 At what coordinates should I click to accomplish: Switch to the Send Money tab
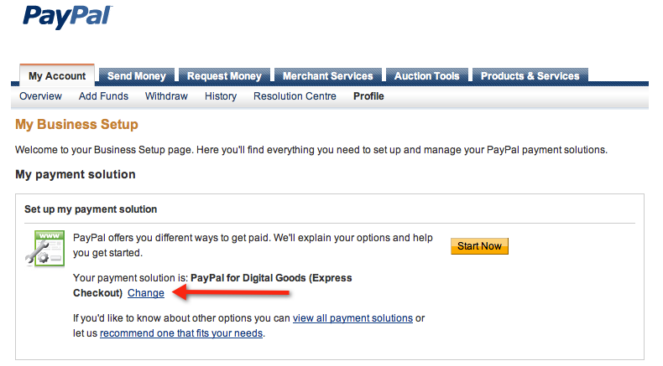(137, 76)
